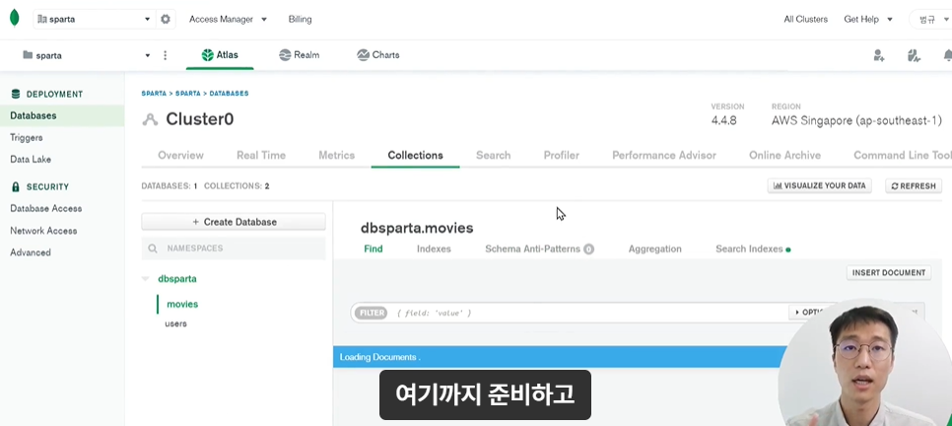Viewport: 952px width, 426px height.
Task: Click the Refresh button
Action: pyautogui.click(x=914, y=186)
